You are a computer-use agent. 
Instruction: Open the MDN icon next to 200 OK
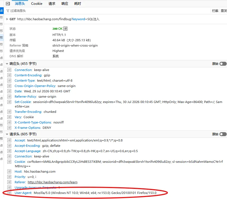65,29
